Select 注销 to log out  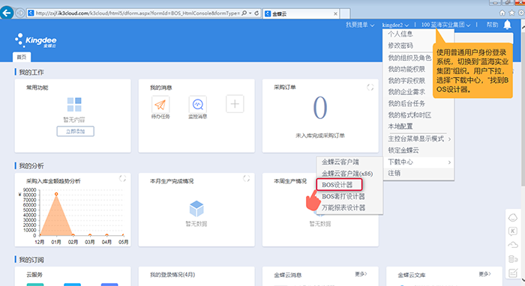(x=394, y=173)
